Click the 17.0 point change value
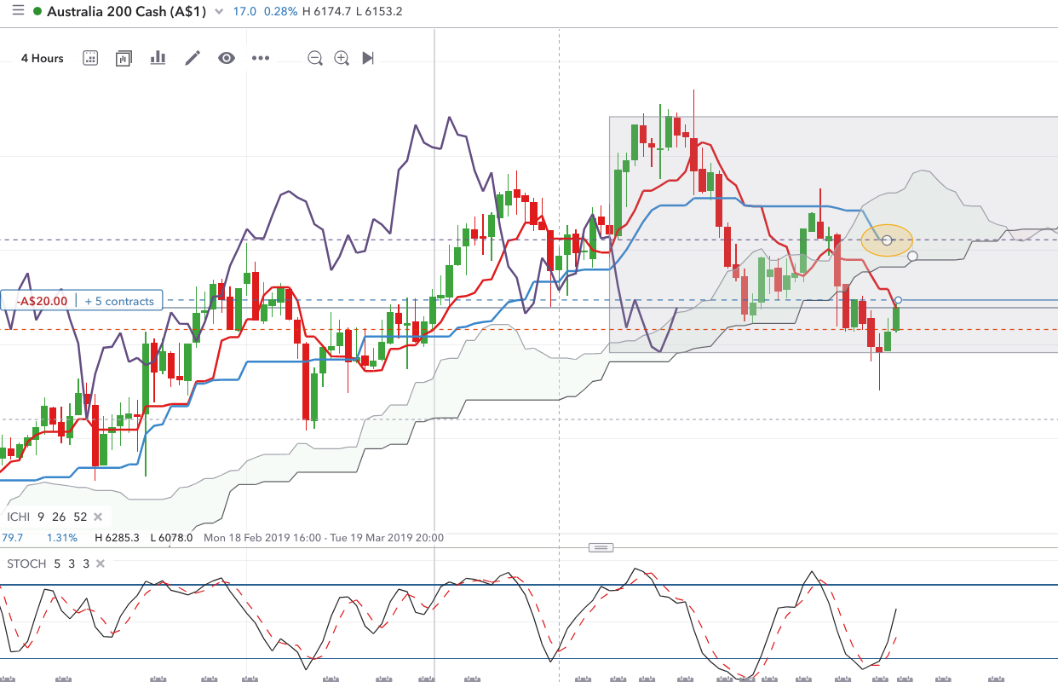 [244, 12]
